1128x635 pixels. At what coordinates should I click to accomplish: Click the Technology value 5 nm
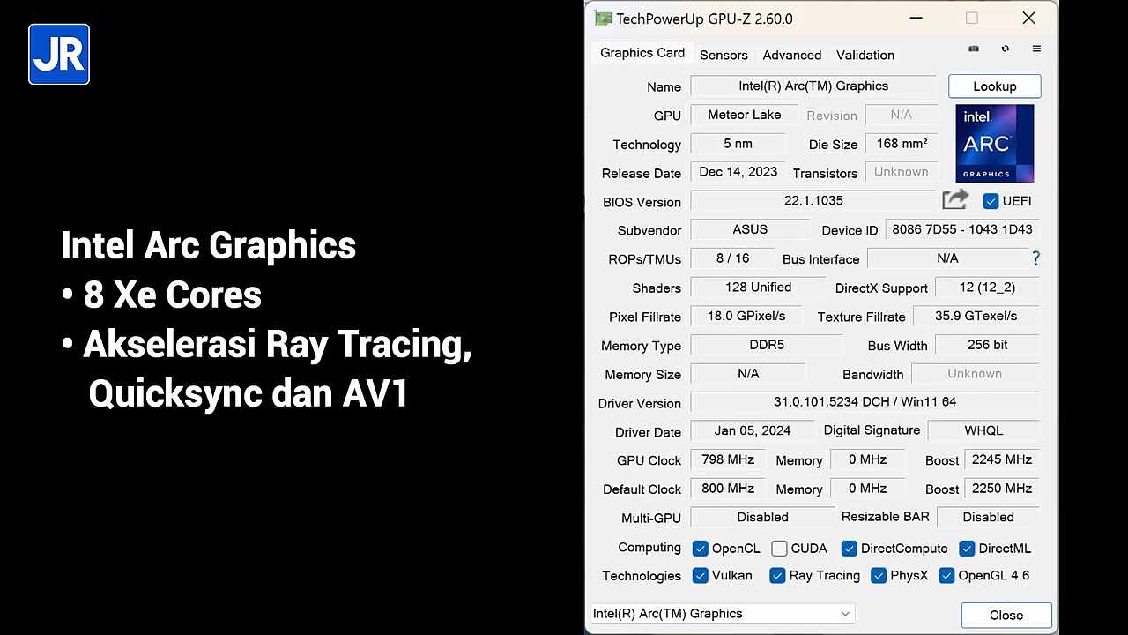click(x=738, y=144)
